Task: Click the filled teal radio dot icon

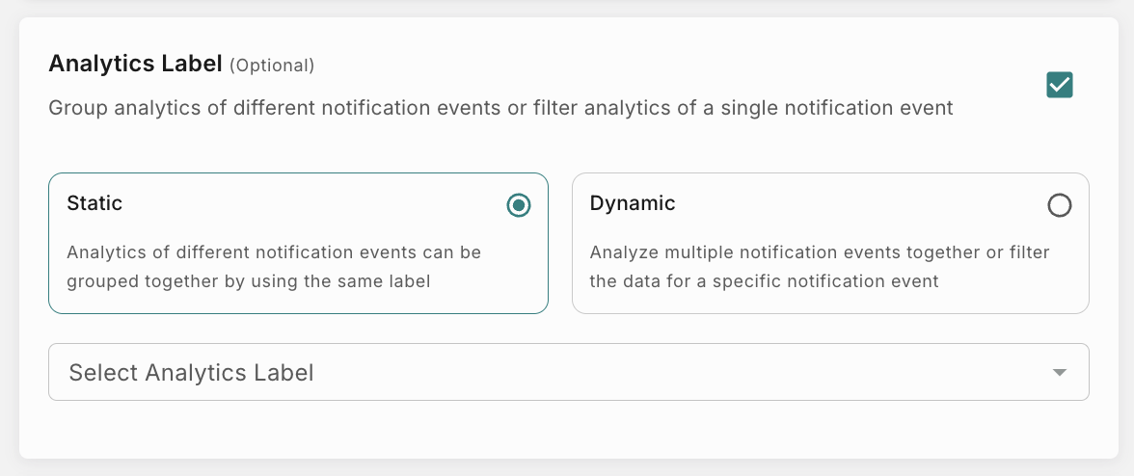Action: pyautogui.click(x=519, y=205)
